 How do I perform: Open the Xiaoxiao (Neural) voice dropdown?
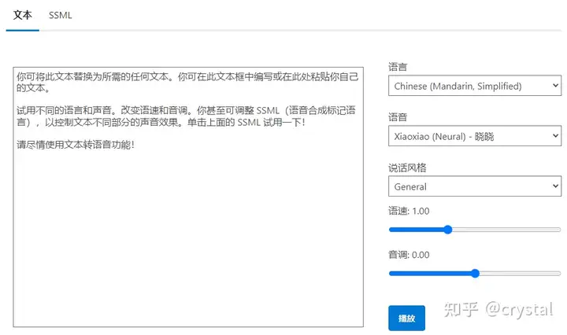[475, 136]
